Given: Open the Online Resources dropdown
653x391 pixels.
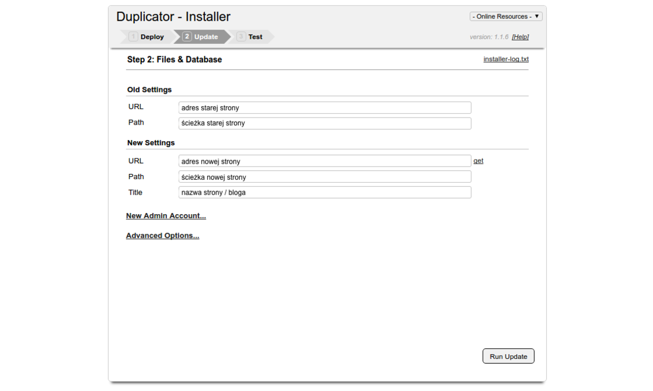Looking at the screenshot, I should pyautogui.click(x=506, y=16).
